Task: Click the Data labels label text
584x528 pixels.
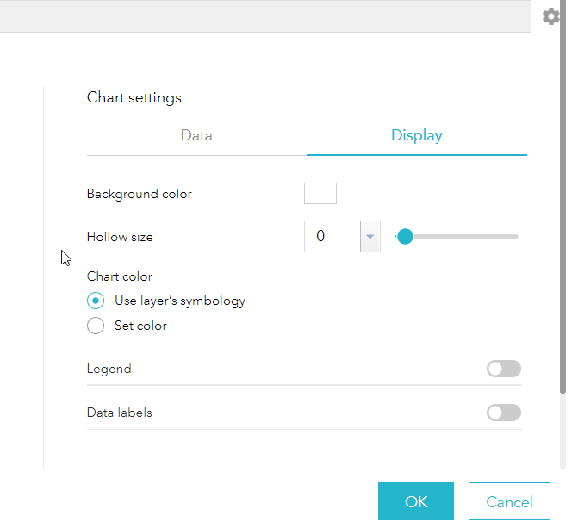Action: pos(120,413)
